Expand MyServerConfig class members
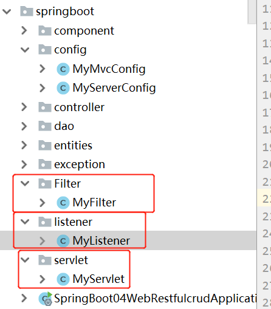This screenshot has height=309, width=271. [43, 88]
